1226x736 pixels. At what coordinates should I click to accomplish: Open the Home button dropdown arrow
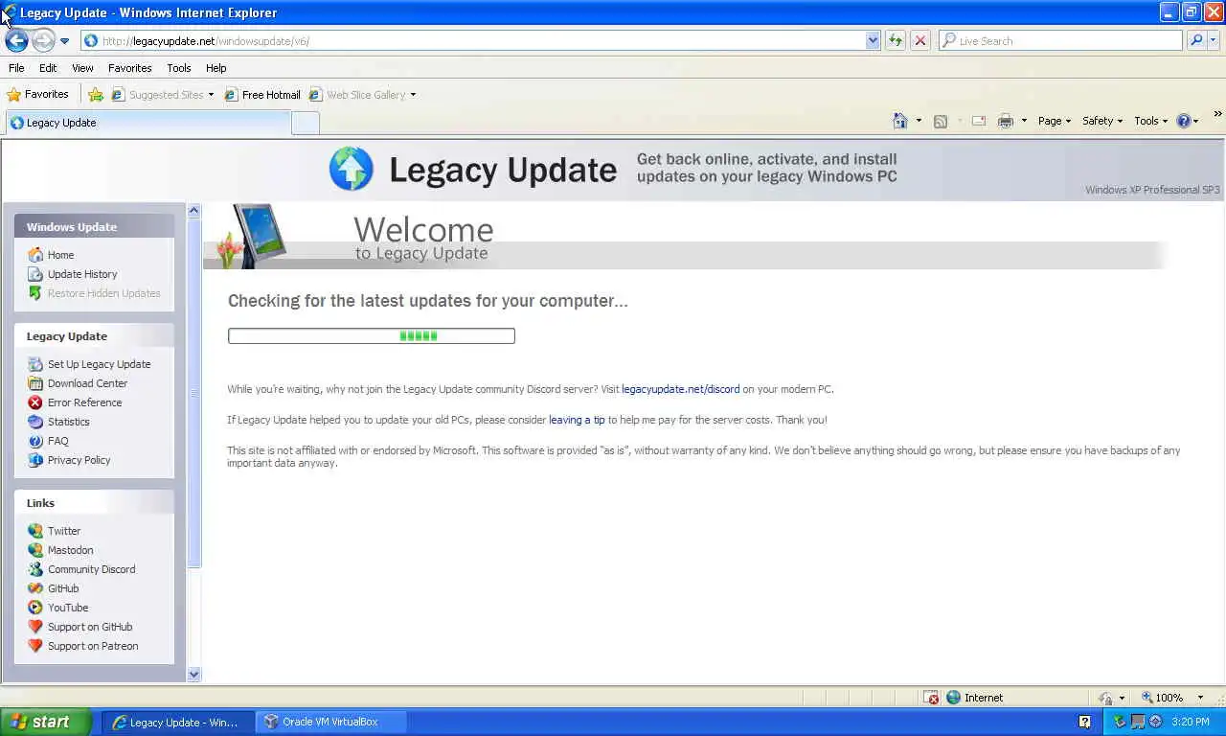[x=919, y=121]
